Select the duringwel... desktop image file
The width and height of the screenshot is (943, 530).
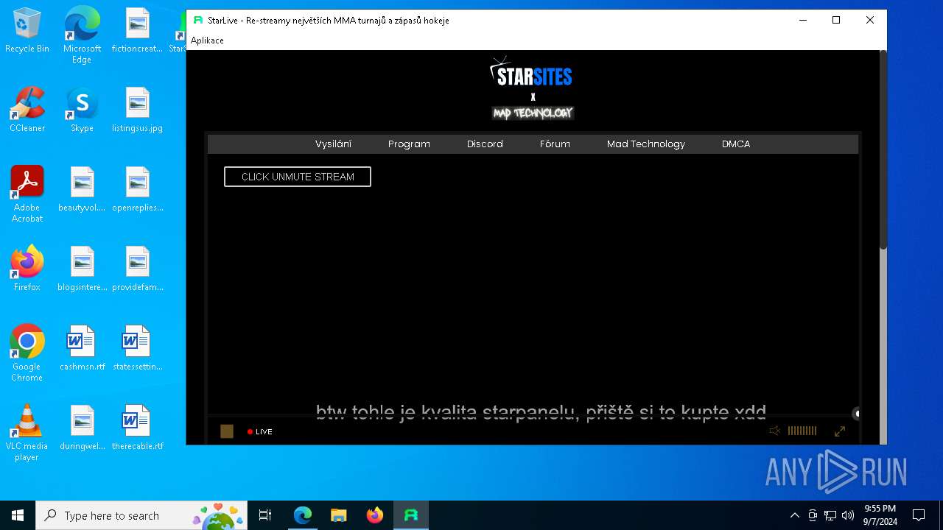coord(82,428)
